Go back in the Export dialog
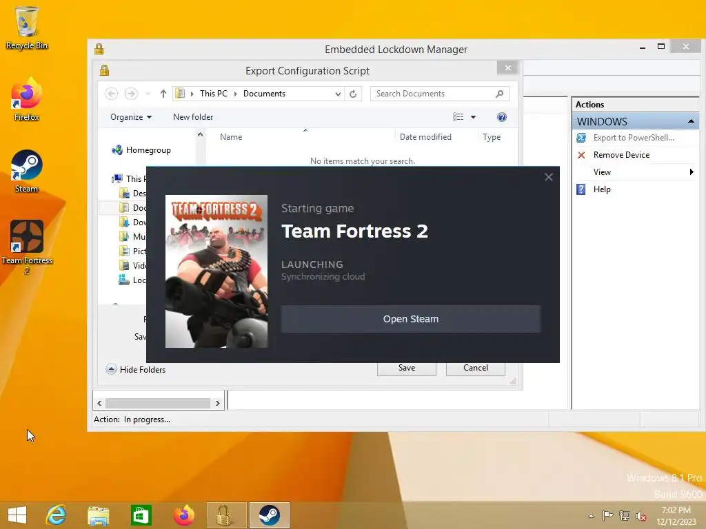The image size is (706, 529). [111, 94]
